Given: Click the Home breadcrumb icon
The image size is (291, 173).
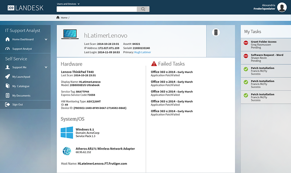Looking at the screenshot, I should 58,17.
